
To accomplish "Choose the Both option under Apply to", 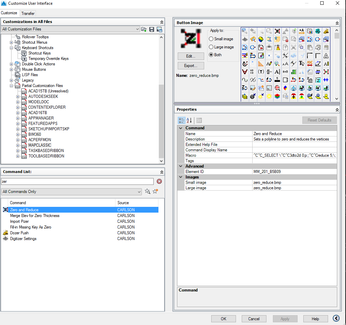I will (x=211, y=55).
